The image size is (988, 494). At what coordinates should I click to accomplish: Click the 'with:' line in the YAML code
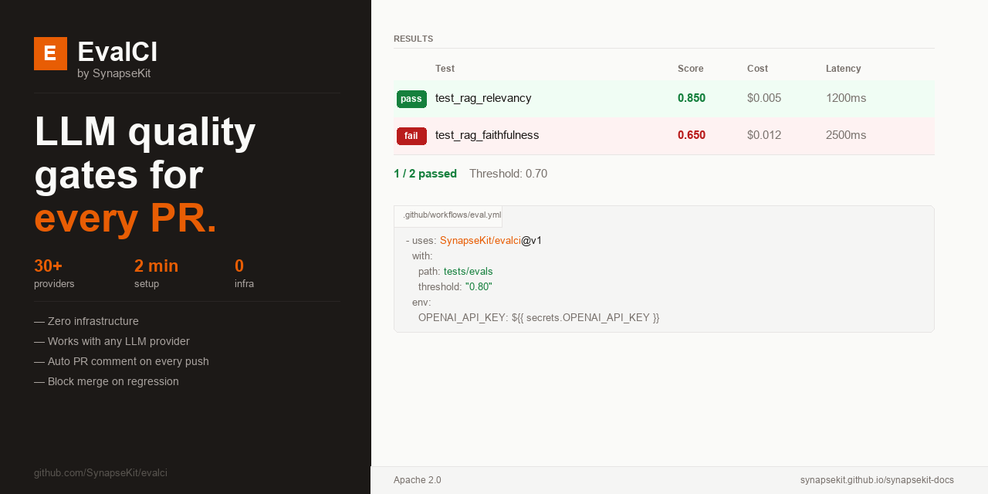tap(422, 256)
